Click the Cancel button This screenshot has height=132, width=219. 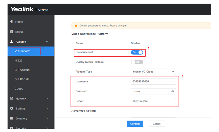pyautogui.click(x=157, y=124)
